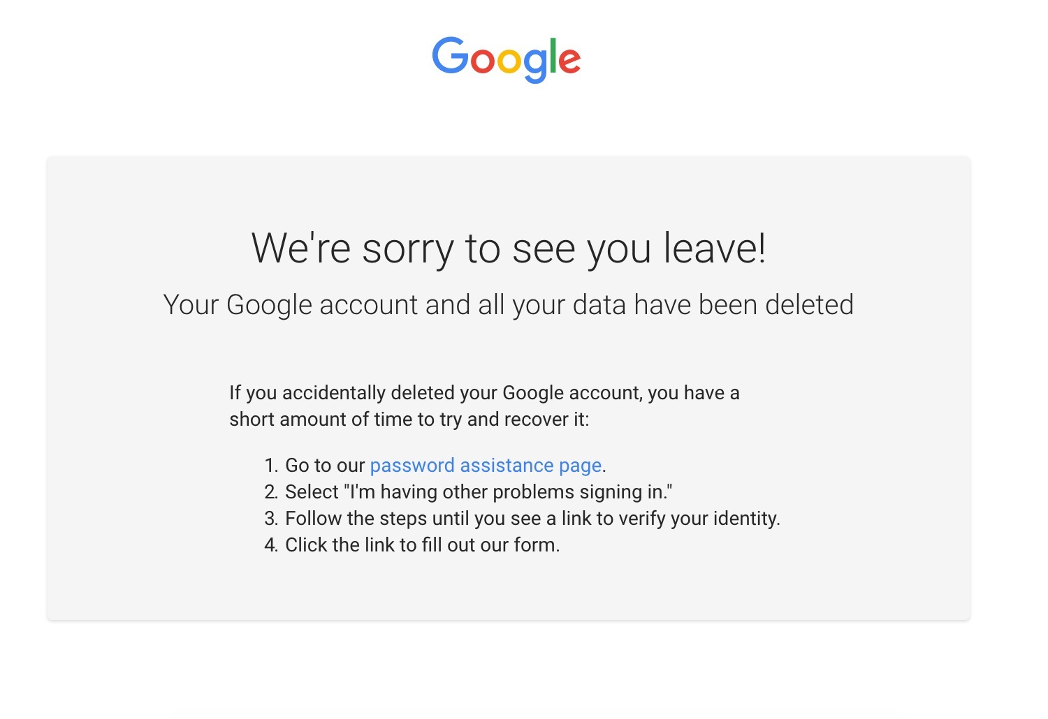Select step two about other problems signing in
Viewport: 1048px width, 719px height.
tap(479, 492)
